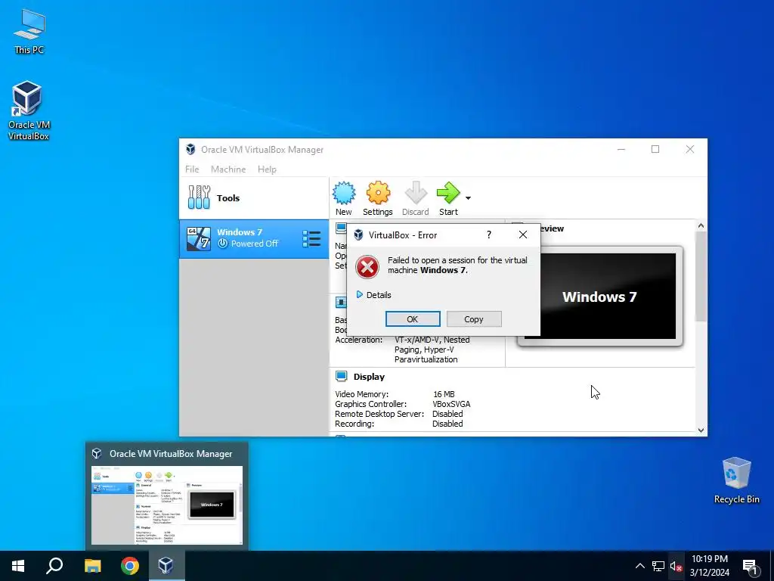Open the notification center icon
Image resolution: width=774 pixels, height=581 pixels.
[x=750, y=567]
